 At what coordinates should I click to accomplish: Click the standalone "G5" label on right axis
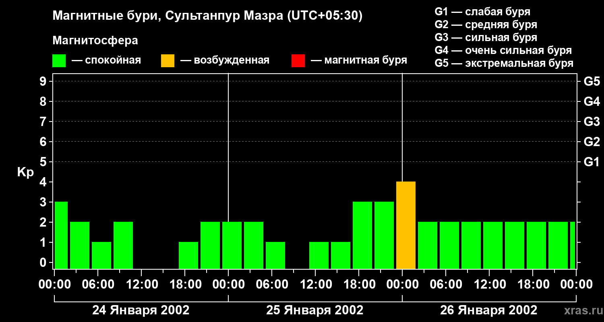click(x=592, y=81)
